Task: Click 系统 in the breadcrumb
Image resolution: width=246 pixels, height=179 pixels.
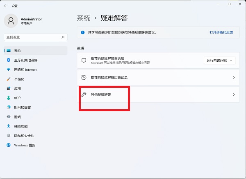Action: point(83,18)
